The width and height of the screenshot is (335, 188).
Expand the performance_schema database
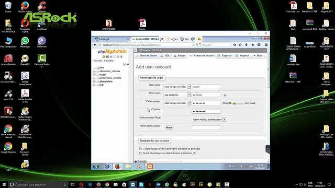pos(94,78)
